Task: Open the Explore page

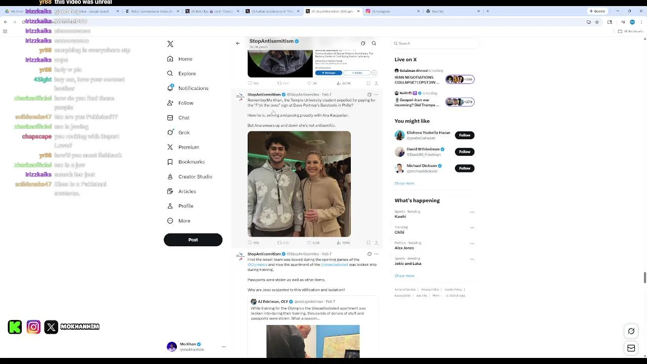Action: (x=181, y=73)
